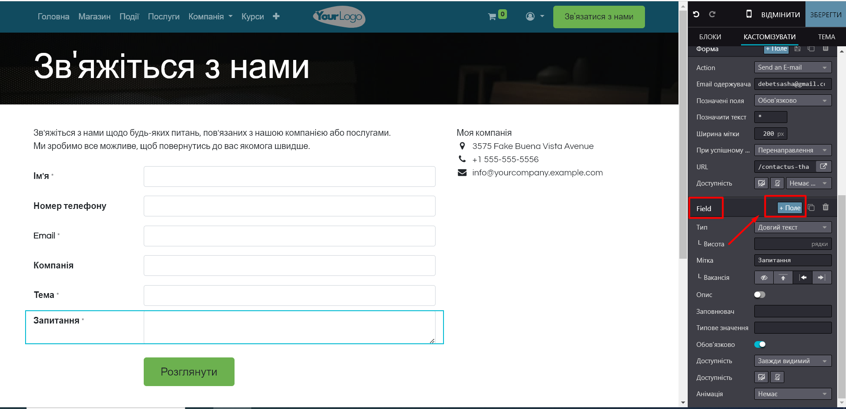This screenshot has width=846, height=409.
Task: Switch to mobile preview icon
Action: [x=749, y=14]
